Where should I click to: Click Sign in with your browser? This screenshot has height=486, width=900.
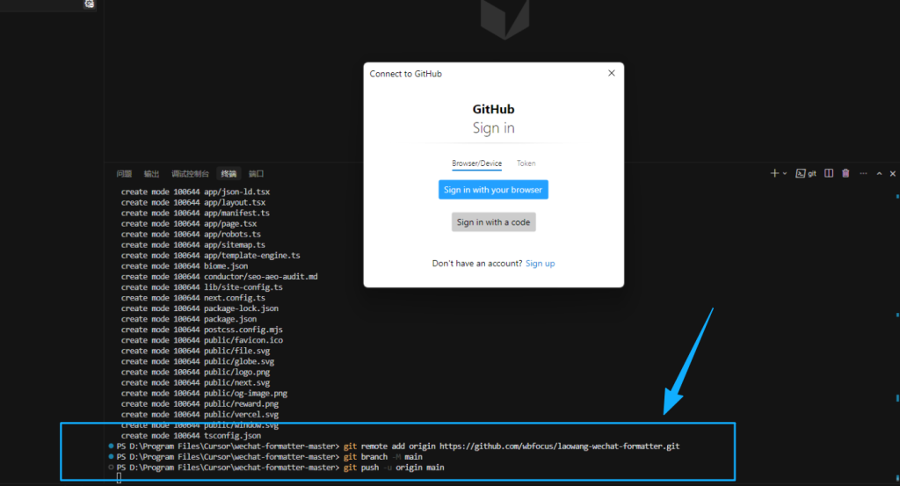coord(493,189)
